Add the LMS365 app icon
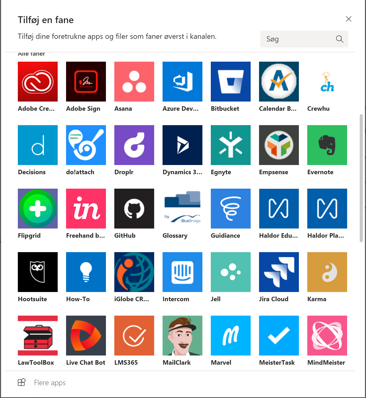Screen dimensions: 366x398 coord(134,336)
